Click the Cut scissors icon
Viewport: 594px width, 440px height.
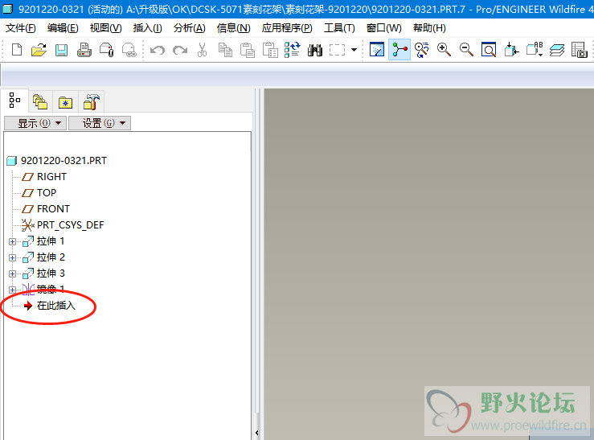click(202, 50)
